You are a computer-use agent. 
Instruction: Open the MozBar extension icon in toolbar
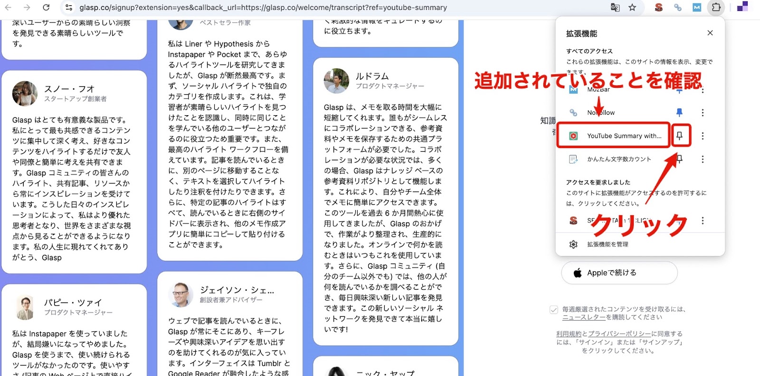point(697,8)
